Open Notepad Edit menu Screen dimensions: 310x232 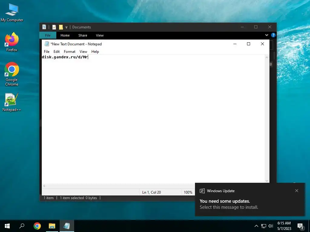coord(57,51)
